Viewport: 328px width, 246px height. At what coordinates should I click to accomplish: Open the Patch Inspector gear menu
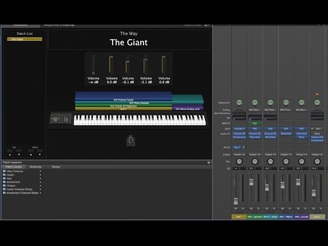point(209,163)
